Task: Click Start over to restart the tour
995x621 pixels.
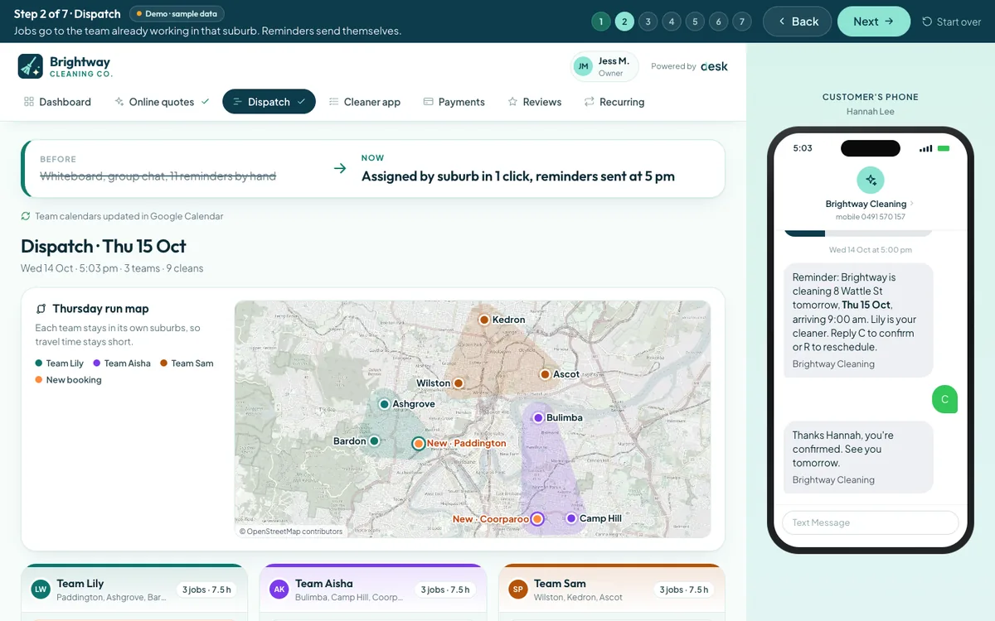Action: [952, 22]
